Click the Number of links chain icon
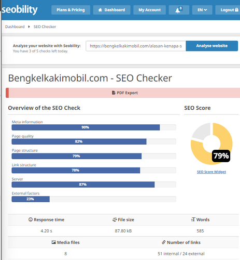 tap(164, 242)
